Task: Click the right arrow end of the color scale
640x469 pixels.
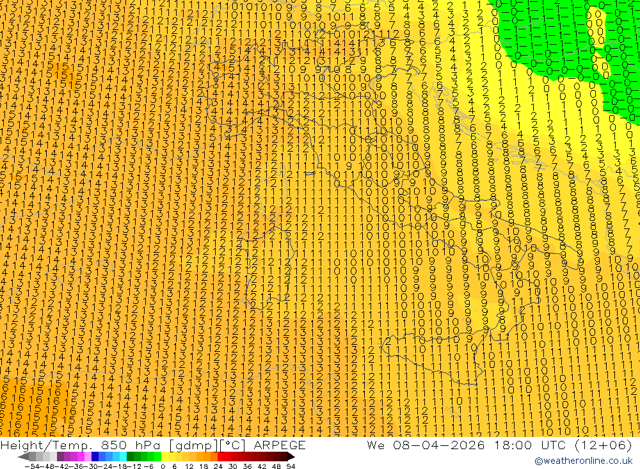Action: pos(291,457)
